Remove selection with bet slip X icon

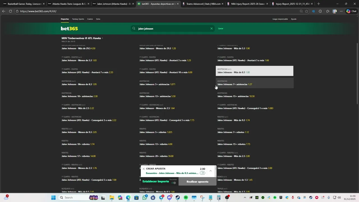tap(144, 169)
